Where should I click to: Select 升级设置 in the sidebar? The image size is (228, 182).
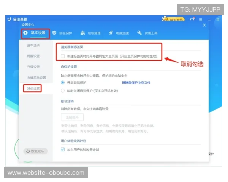tap(33, 67)
